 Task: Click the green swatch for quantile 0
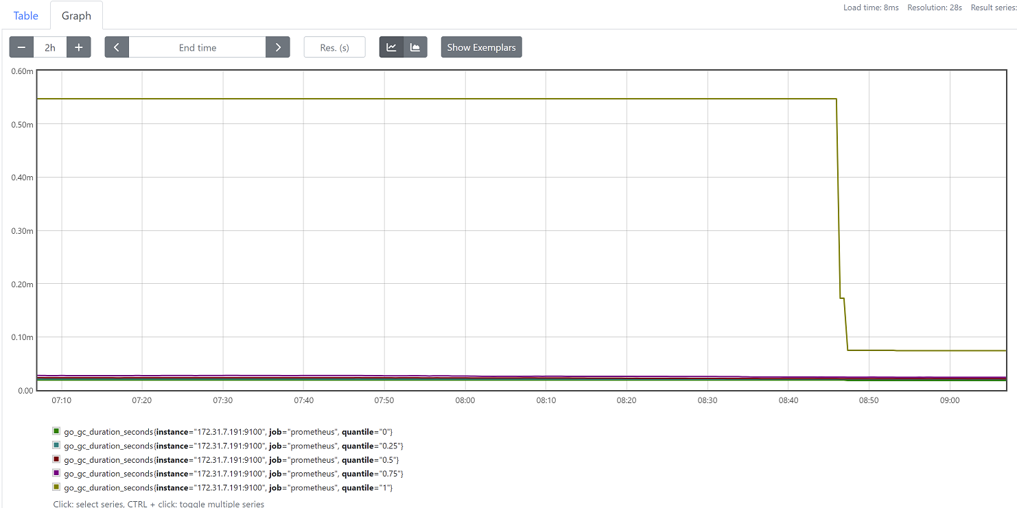[x=57, y=431]
